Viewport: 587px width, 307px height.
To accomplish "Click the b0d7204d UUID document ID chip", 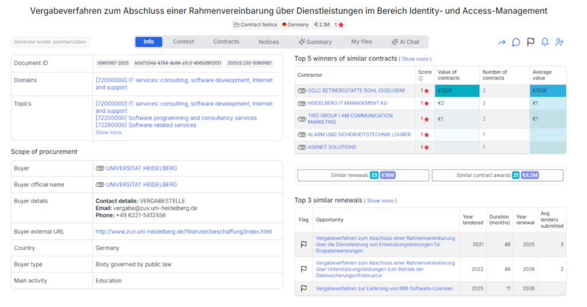I will [x=178, y=63].
